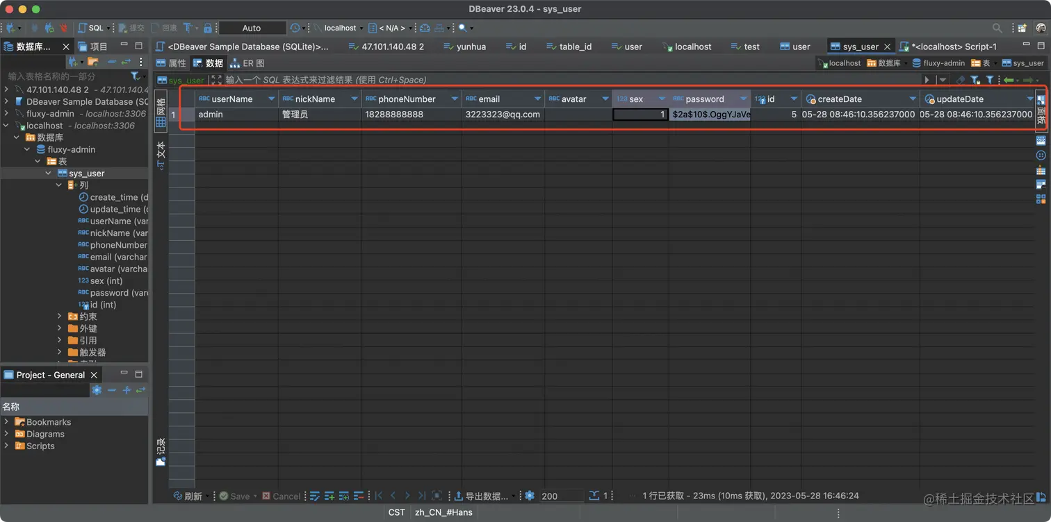Click the red disconnect plug icon
The width and height of the screenshot is (1051, 522).
(63, 28)
